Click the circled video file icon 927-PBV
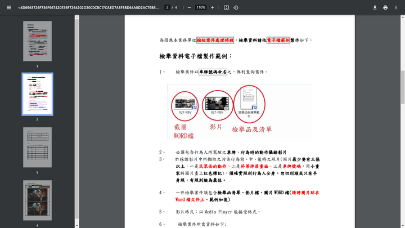Screen dimensions: 405x228 [x=217, y=105]
